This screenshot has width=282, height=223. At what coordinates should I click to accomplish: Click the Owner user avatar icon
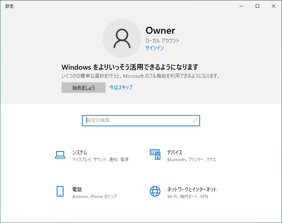pyautogui.click(x=122, y=38)
